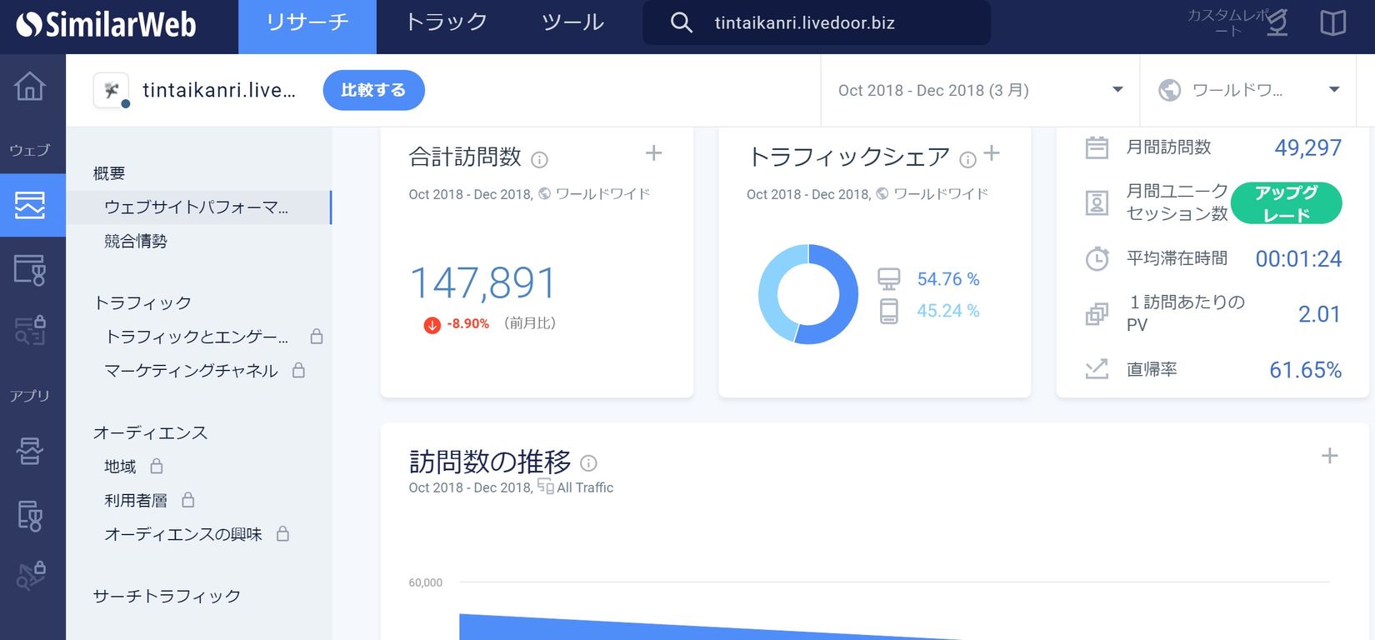Click the tintaikanri site favicon
1375x640 pixels.
coord(112,90)
